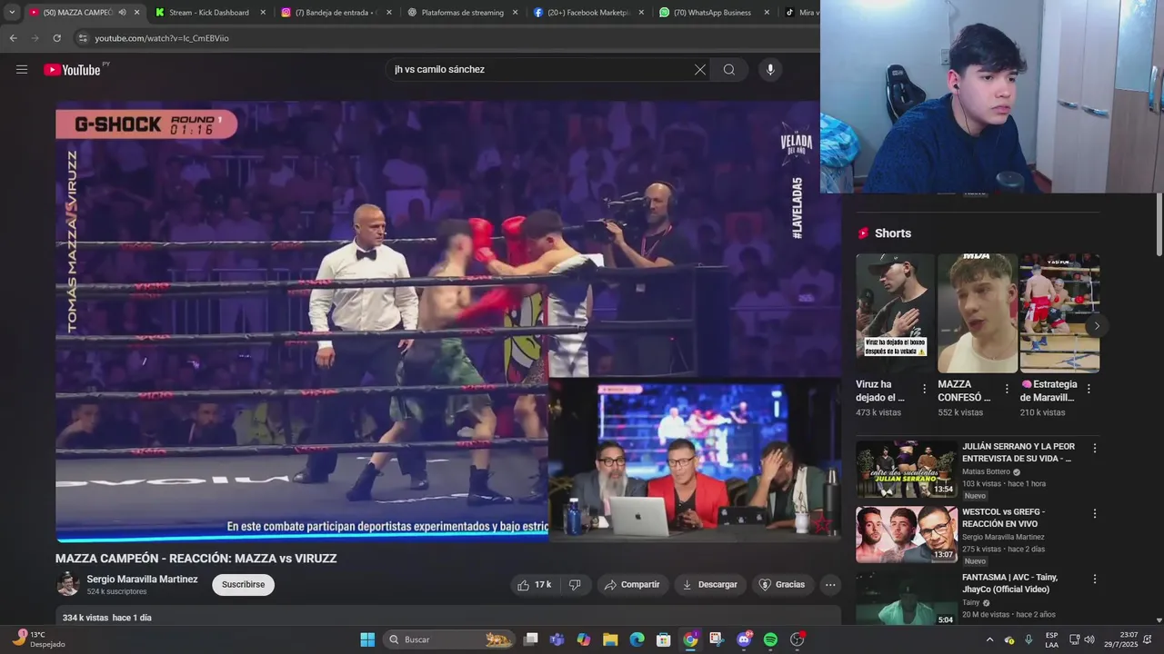Open more actions three-dot menu below video
Image resolution: width=1164 pixels, height=654 pixels.
point(830,584)
